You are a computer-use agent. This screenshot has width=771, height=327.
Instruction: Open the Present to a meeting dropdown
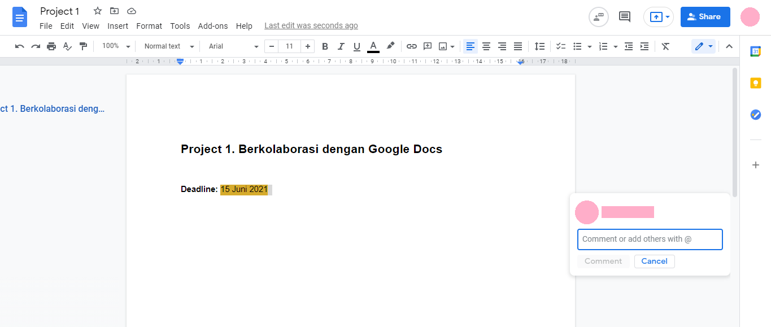[x=659, y=17]
